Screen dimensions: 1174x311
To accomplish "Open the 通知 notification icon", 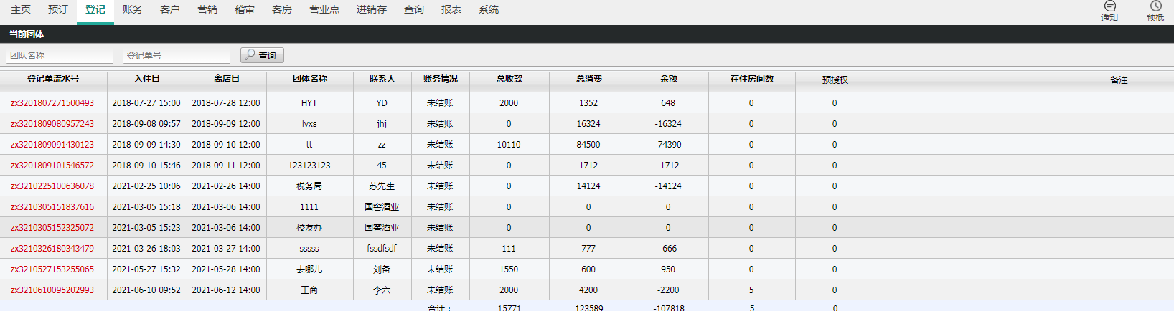I will 1109,11.
